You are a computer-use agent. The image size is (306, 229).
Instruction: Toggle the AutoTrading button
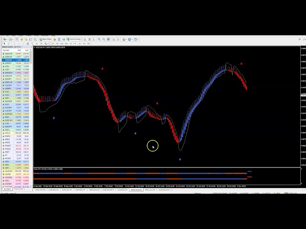click(75, 39)
